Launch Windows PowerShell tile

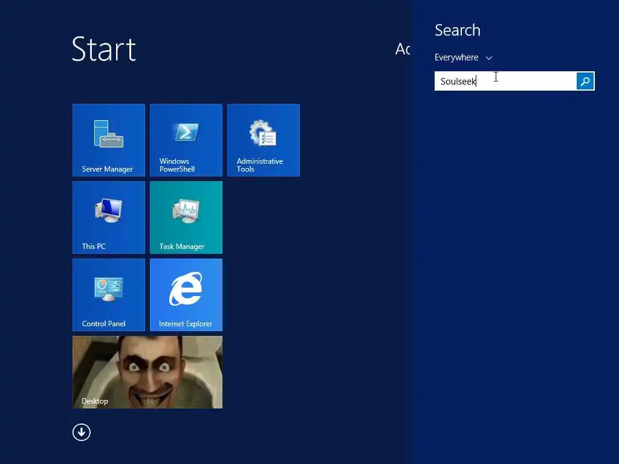tap(186, 140)
